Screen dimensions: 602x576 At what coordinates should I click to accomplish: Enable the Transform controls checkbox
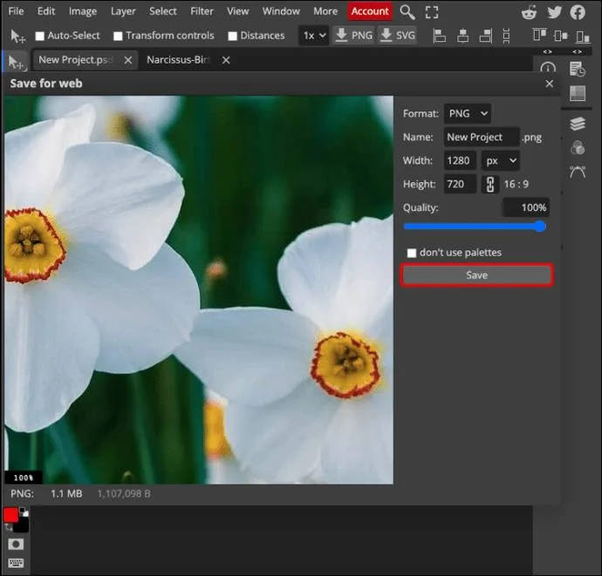(118, 36)
